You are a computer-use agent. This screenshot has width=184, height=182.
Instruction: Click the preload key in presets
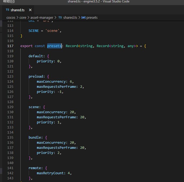point(36,76)
